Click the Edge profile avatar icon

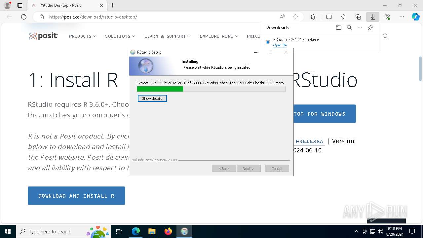[x=7, y=5]
